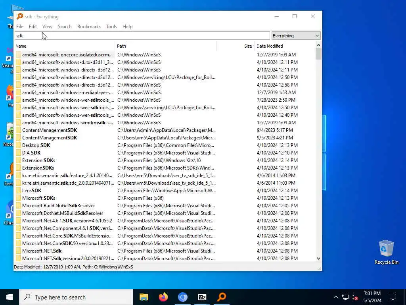Open the Search menu
Viewport: 406px width, 305px height.
[x=65, y=27]
